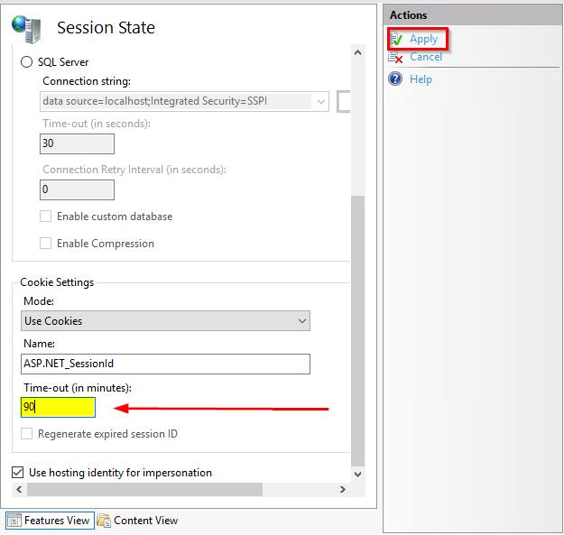This screenshot has height=535, width=564.
Task: Click the Apply green checkmark icon
Action: tap(396, 39)
